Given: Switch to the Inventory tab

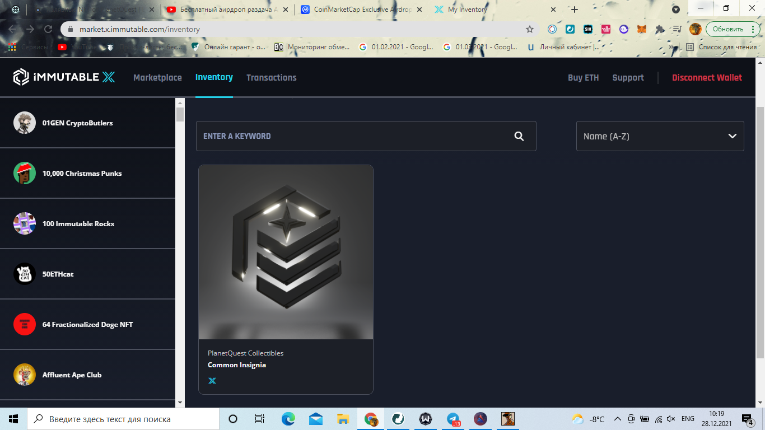Looking at the screenshot, I should coord(214,77).
